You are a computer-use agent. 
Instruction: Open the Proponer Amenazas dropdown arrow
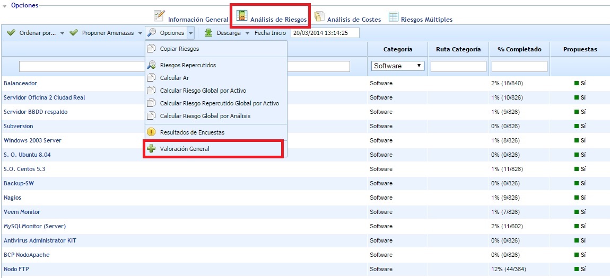(x=140, y=33)
